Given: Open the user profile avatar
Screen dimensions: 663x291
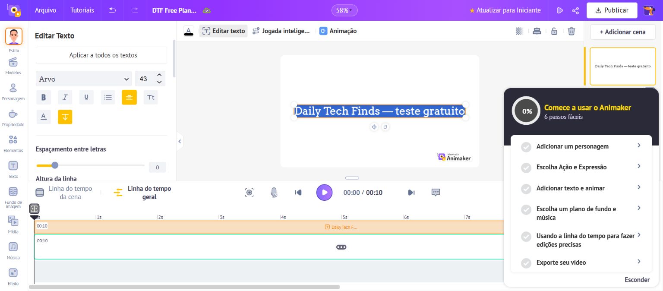Looking at the screenshot, I should pyautogui.click(x=649, y=10).
